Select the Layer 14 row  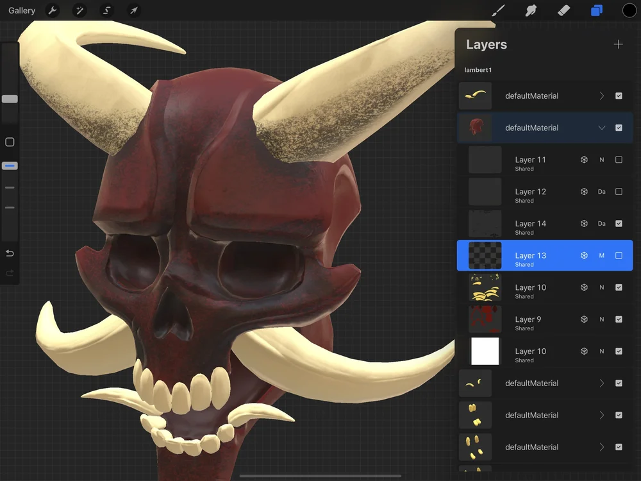(545, 223)
